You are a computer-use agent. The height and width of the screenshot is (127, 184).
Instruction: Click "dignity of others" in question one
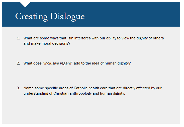click(150, 38)
